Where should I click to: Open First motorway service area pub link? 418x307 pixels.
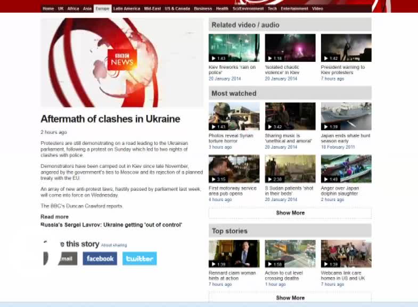[x=233, y=191]
